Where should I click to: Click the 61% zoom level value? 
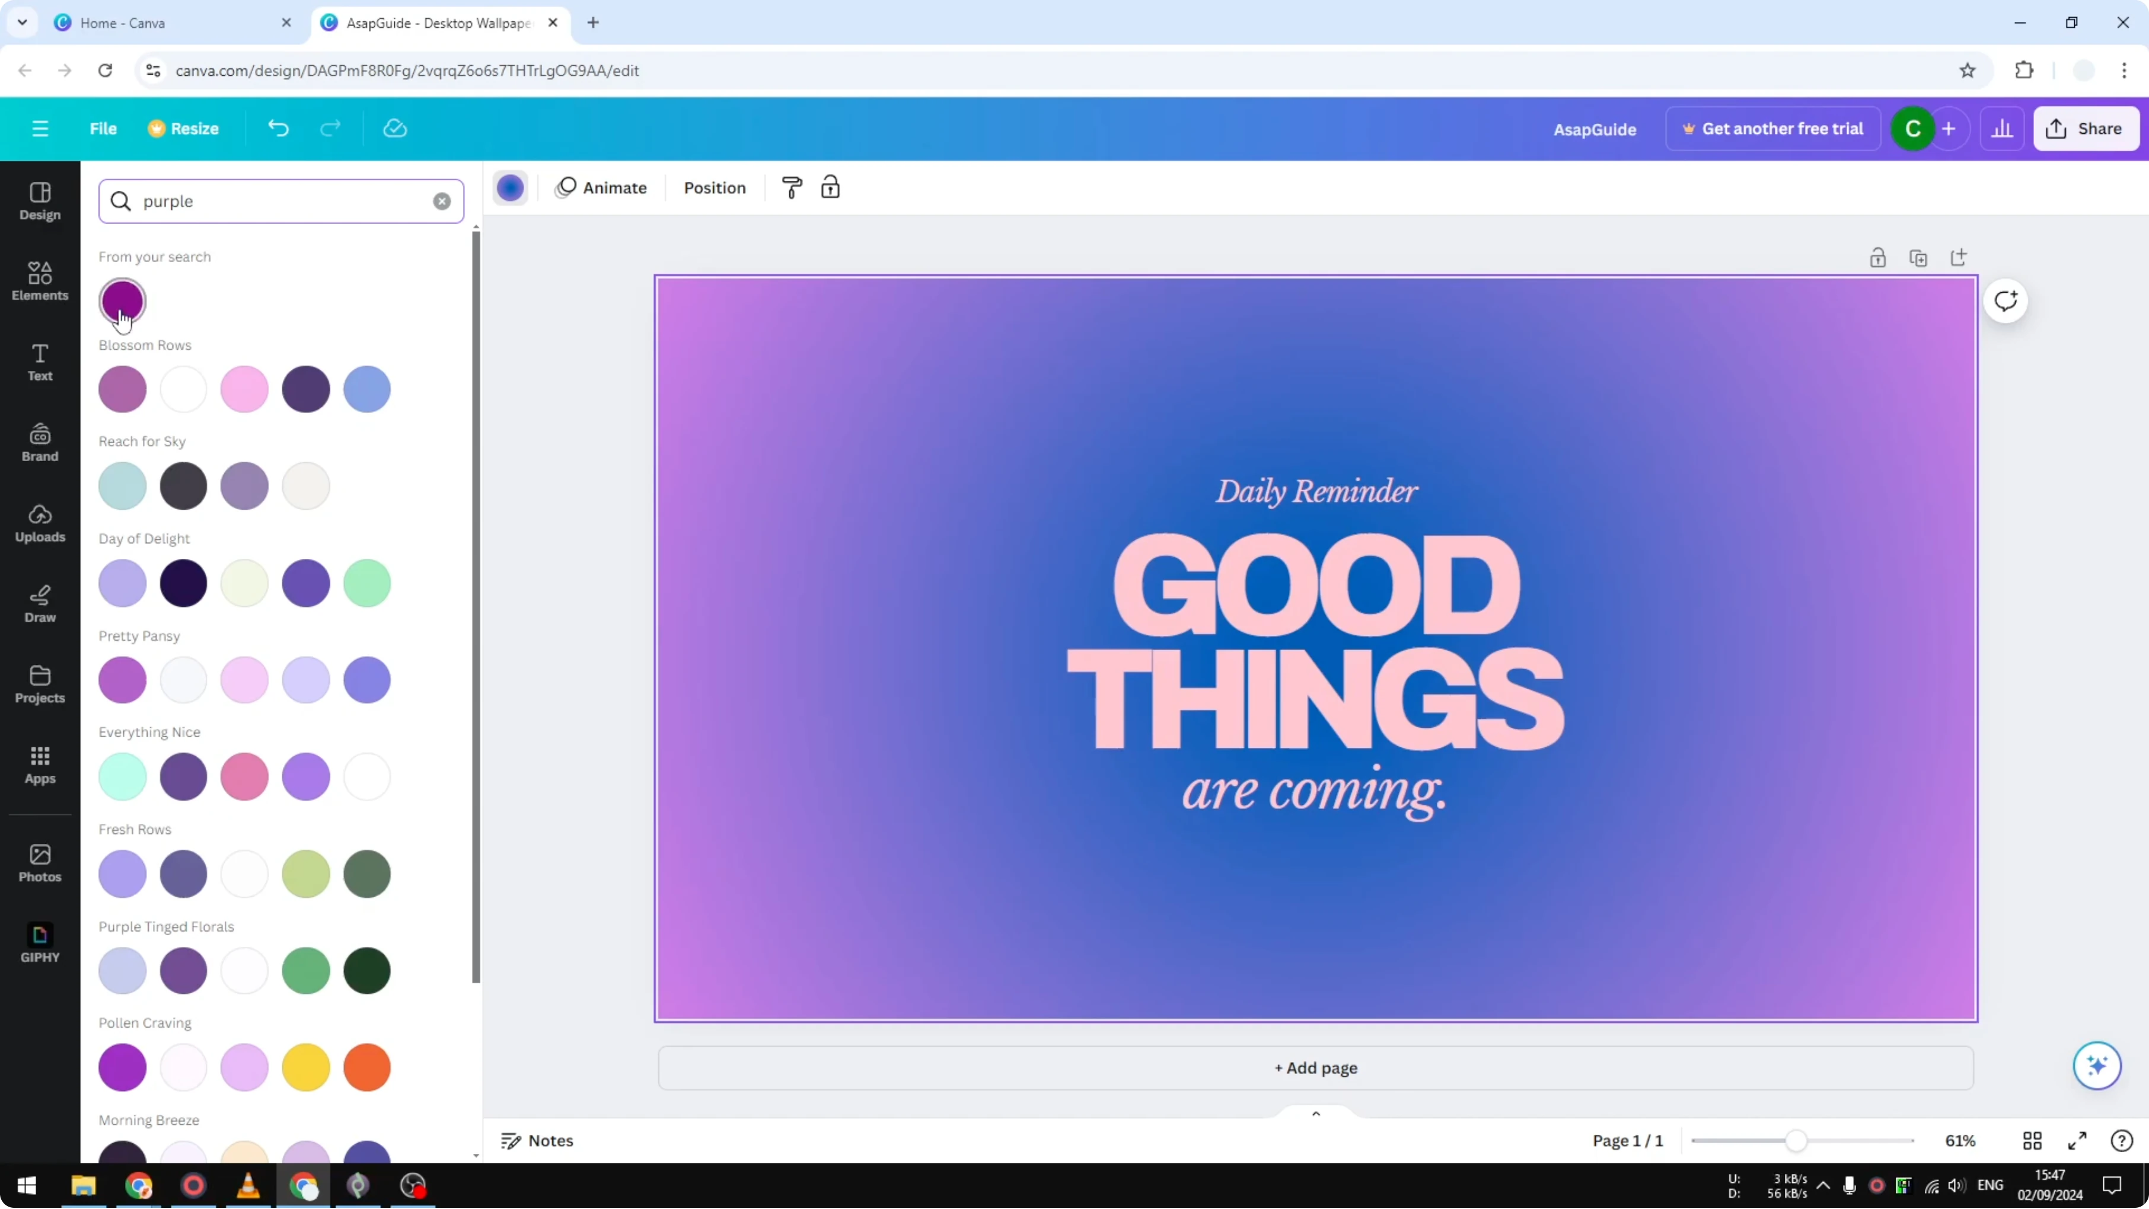(x=1960, y=1141)
